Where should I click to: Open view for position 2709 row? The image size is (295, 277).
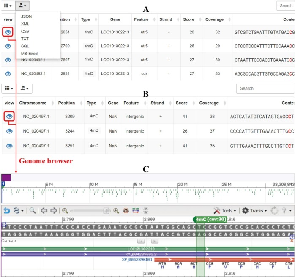click(8, 46)
